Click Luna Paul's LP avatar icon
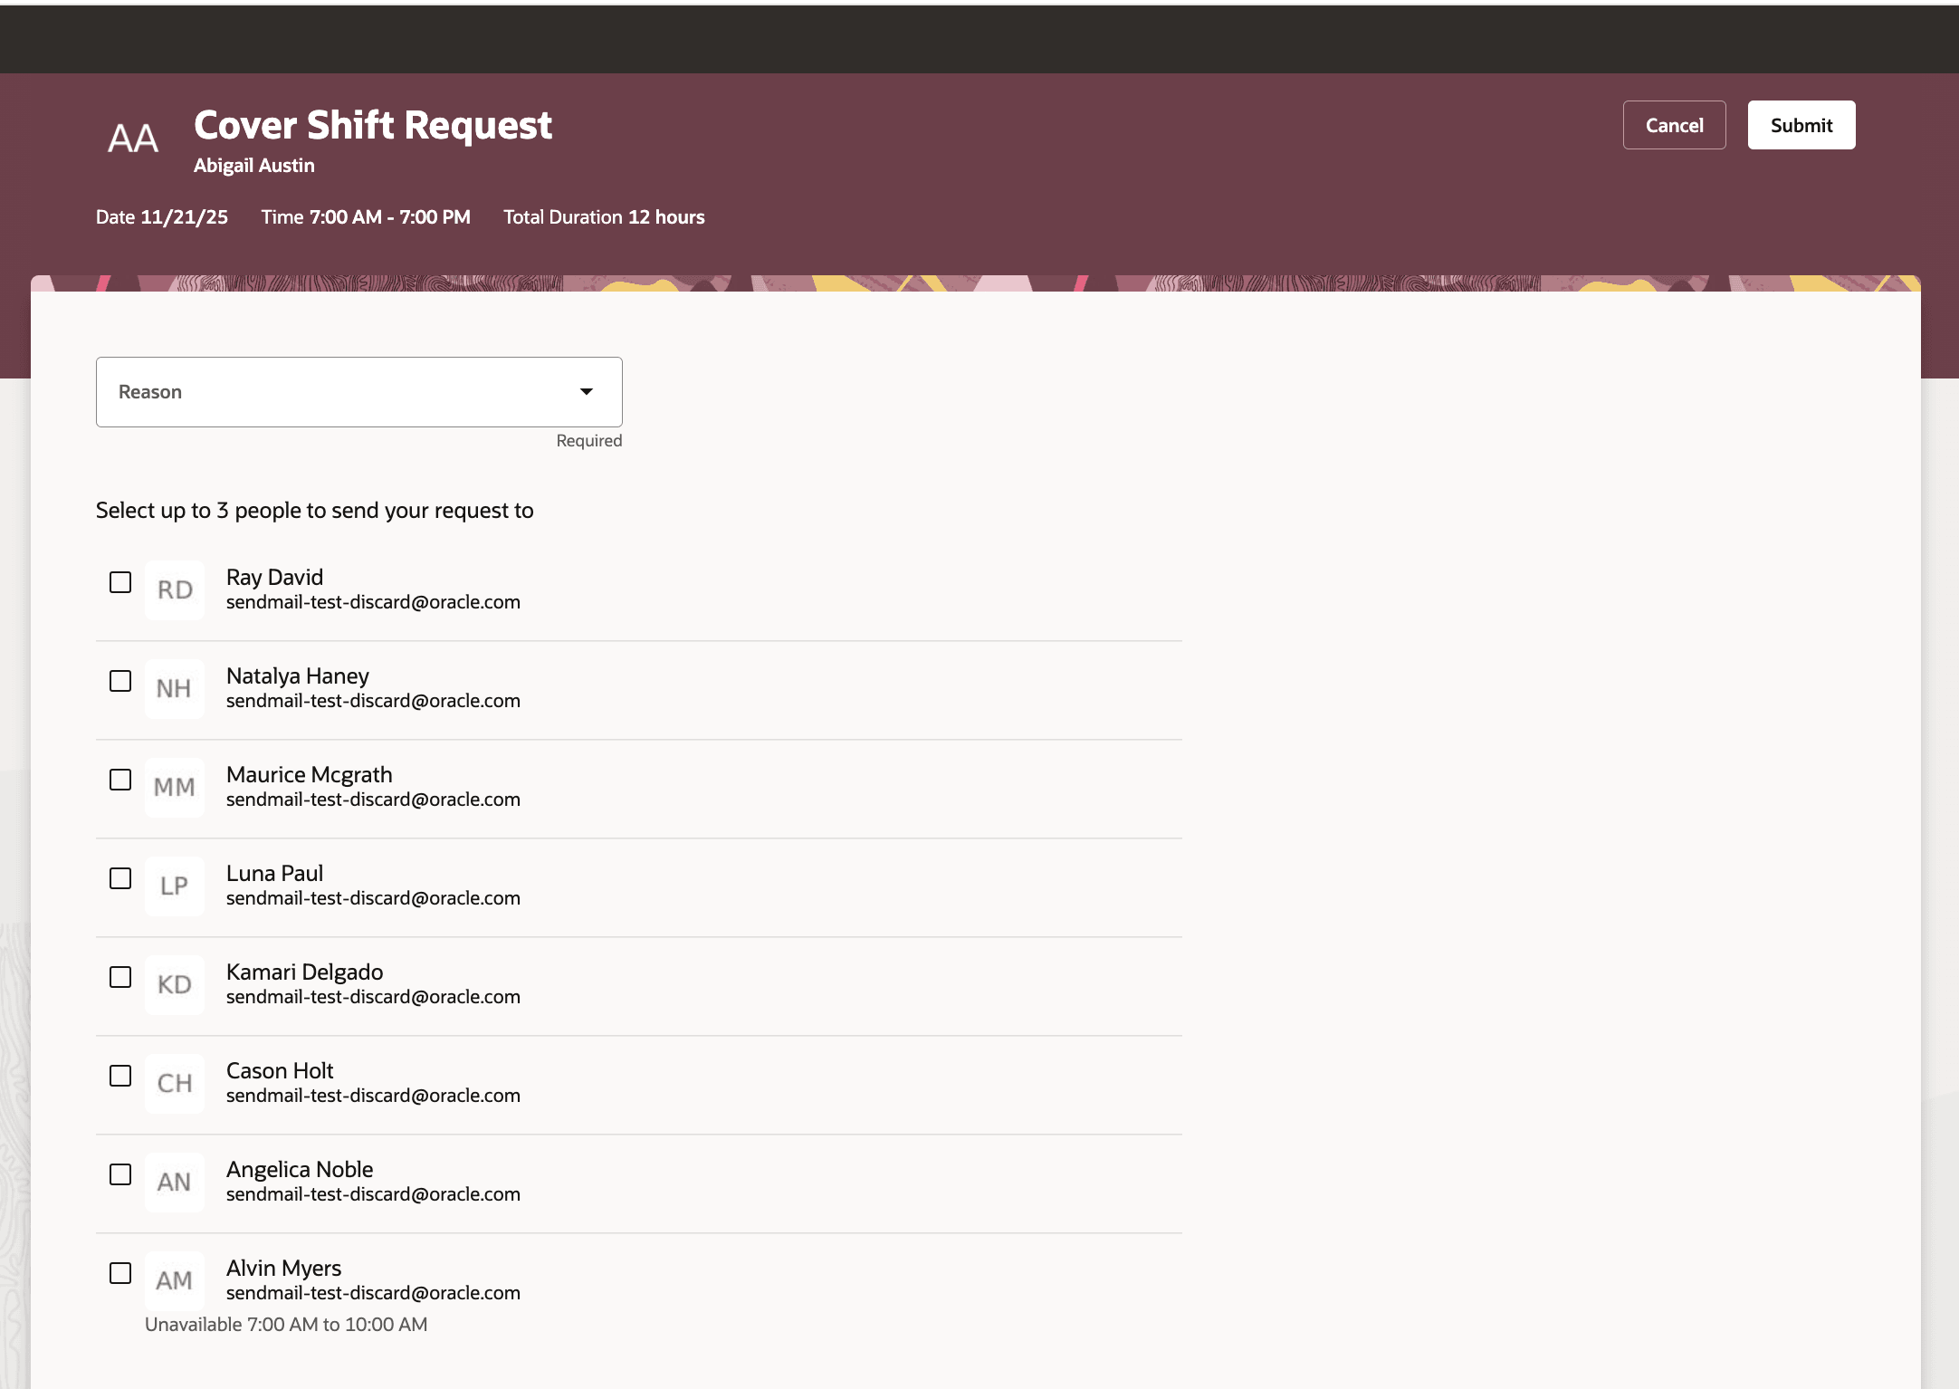Viewport: 1959px width, 1389px height. [174, 886]
